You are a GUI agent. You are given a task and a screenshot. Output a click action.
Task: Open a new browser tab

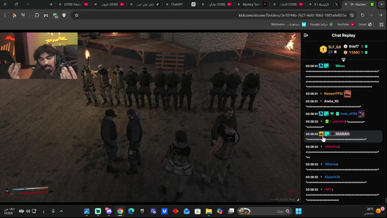click(x=51, y=4)
